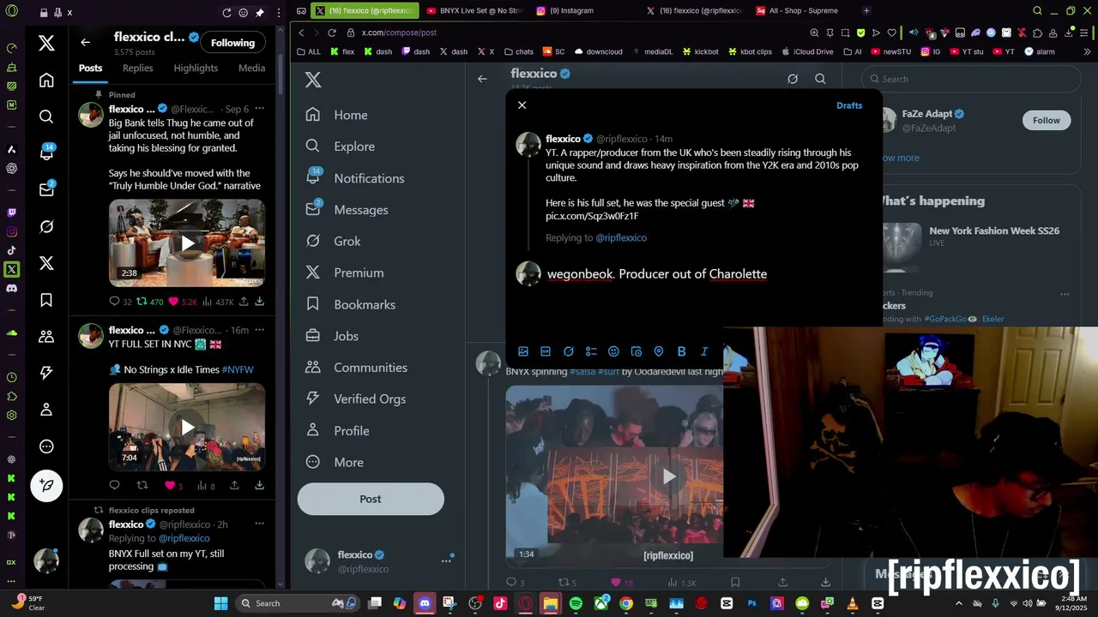Switch to BNYX Live Set browser tab
The width and height of the screenshot is (1098, 617).
[475, 11]
